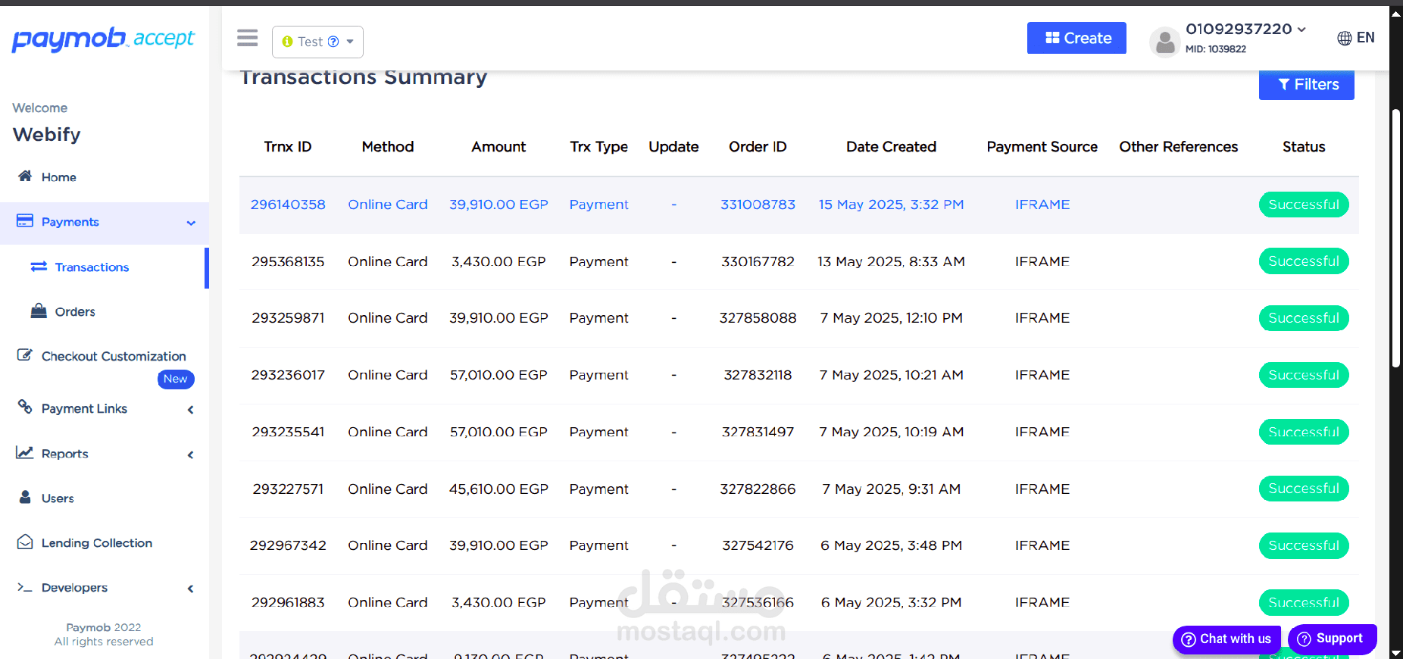Expand the Payment Links submenu arrow

191,410
